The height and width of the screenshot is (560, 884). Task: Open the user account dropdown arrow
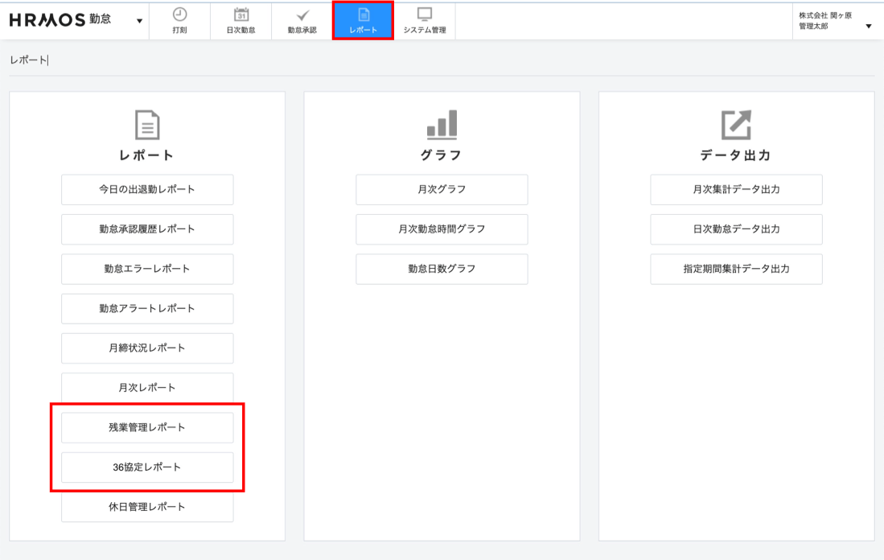coord(868,26)
